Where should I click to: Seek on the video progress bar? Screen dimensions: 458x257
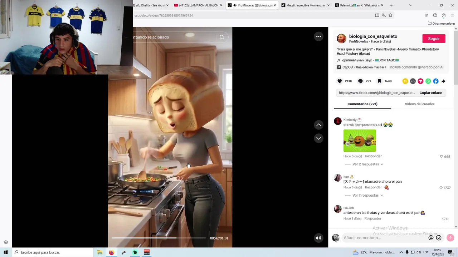coord(159,238)
